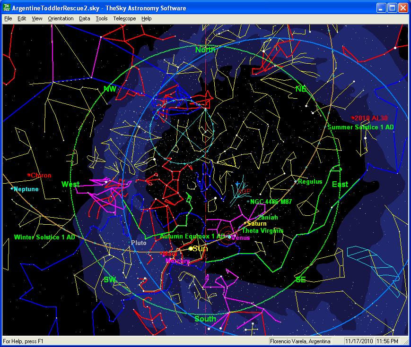Open the Tools menu
The image size is (411, 347).
[x=101, y=18]
